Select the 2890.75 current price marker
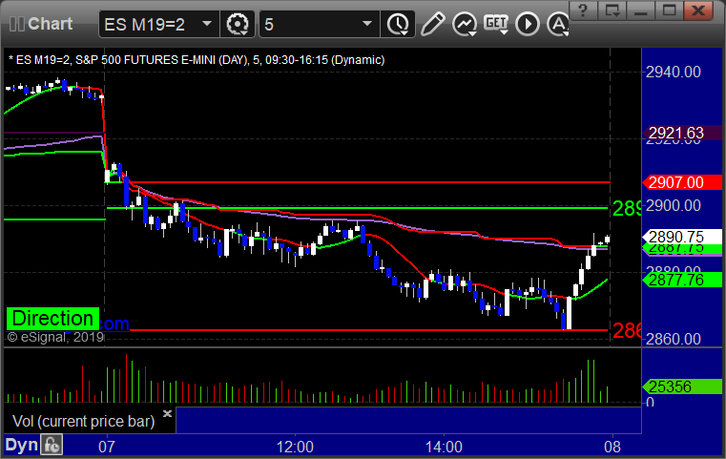The height and width of the screenshot is (459, 726). coord(682,237)
